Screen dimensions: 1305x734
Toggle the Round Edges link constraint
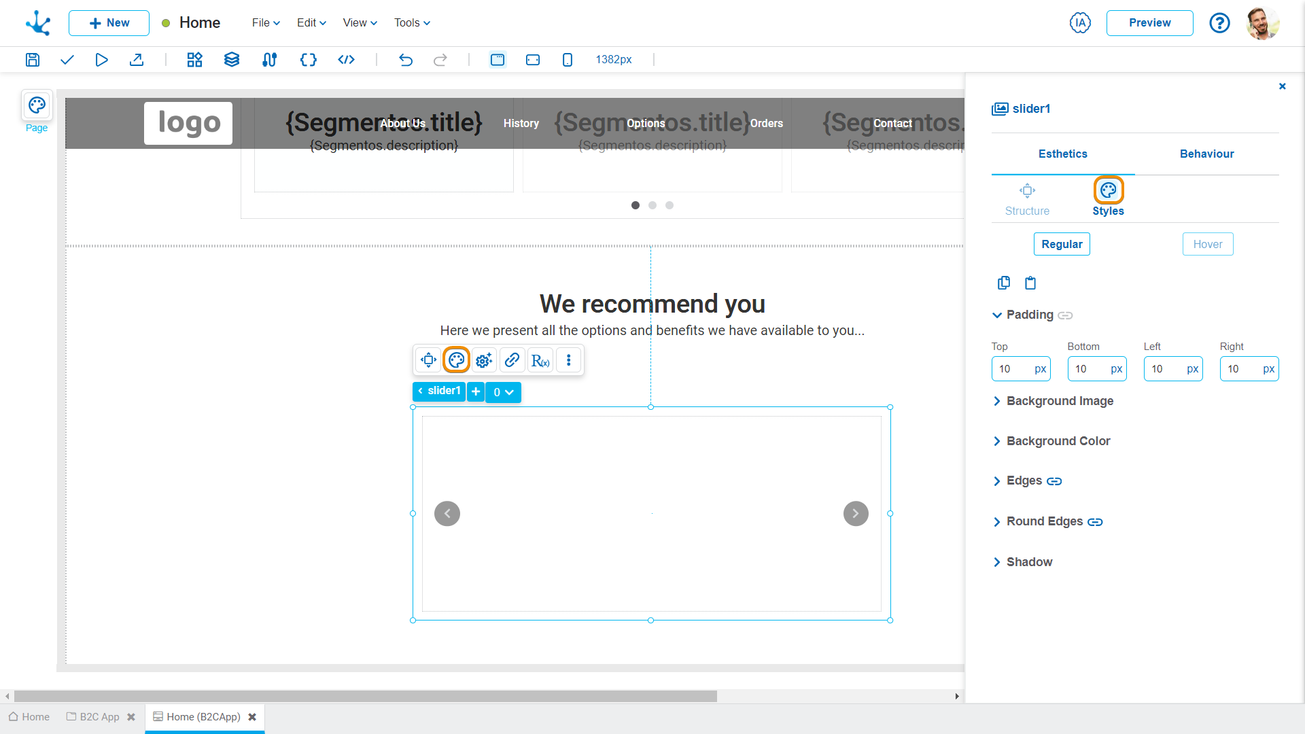pos(1095,521)
